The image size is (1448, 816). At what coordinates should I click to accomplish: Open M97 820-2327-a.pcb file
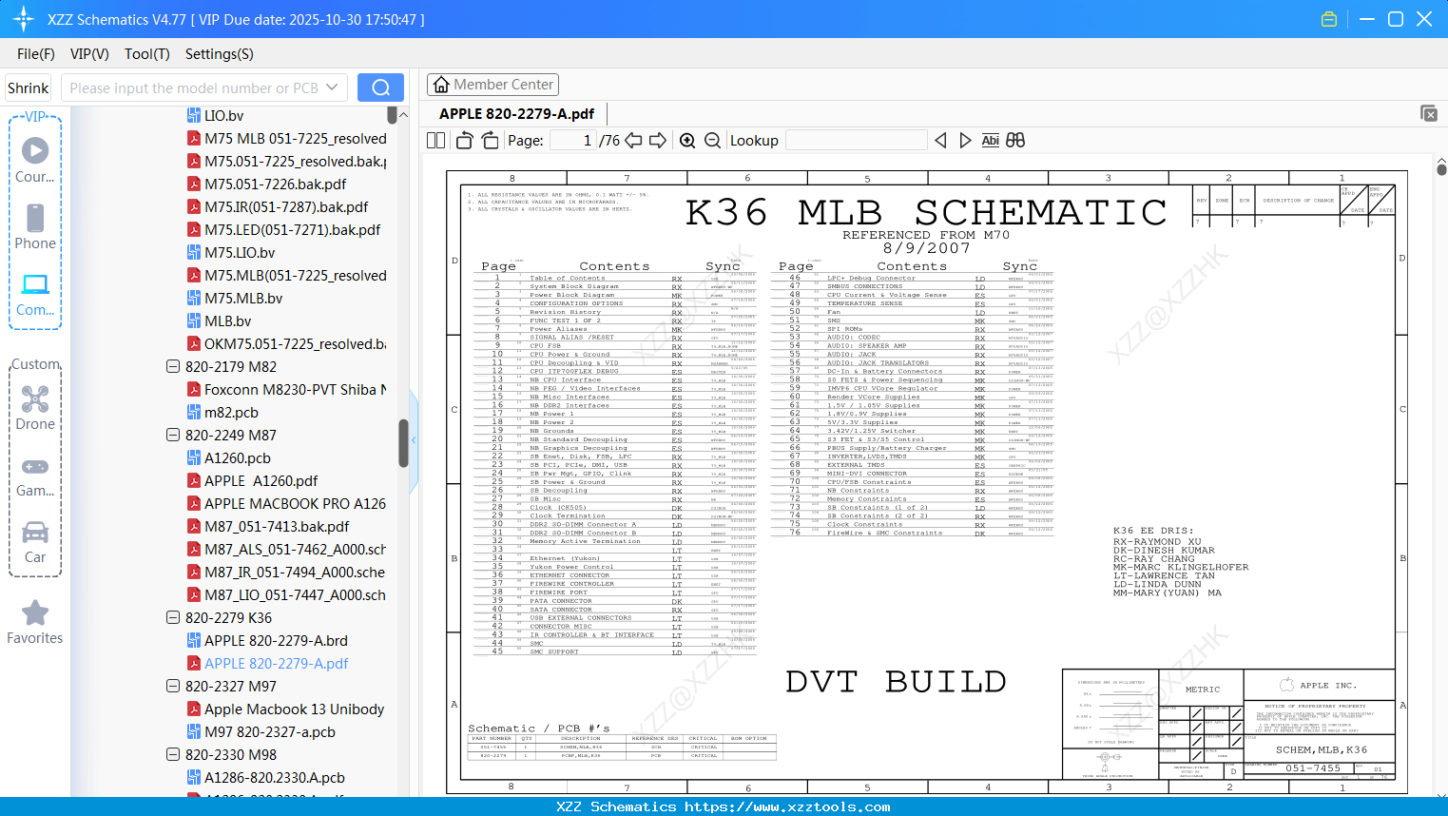point(270,731)
